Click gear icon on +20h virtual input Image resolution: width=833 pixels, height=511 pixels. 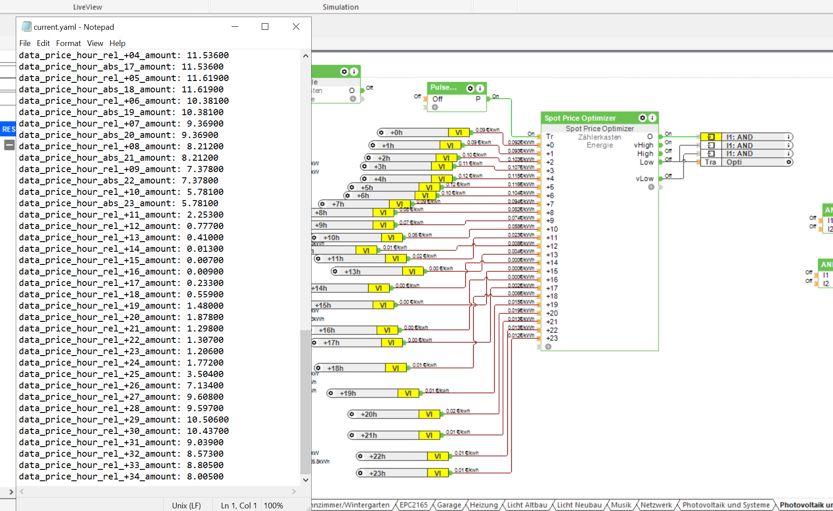(351, 414)
